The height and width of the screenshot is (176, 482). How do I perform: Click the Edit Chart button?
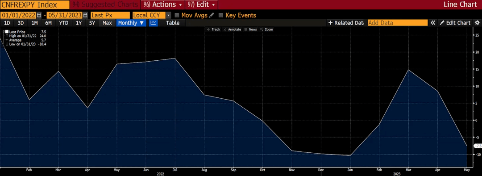(455, 23)
